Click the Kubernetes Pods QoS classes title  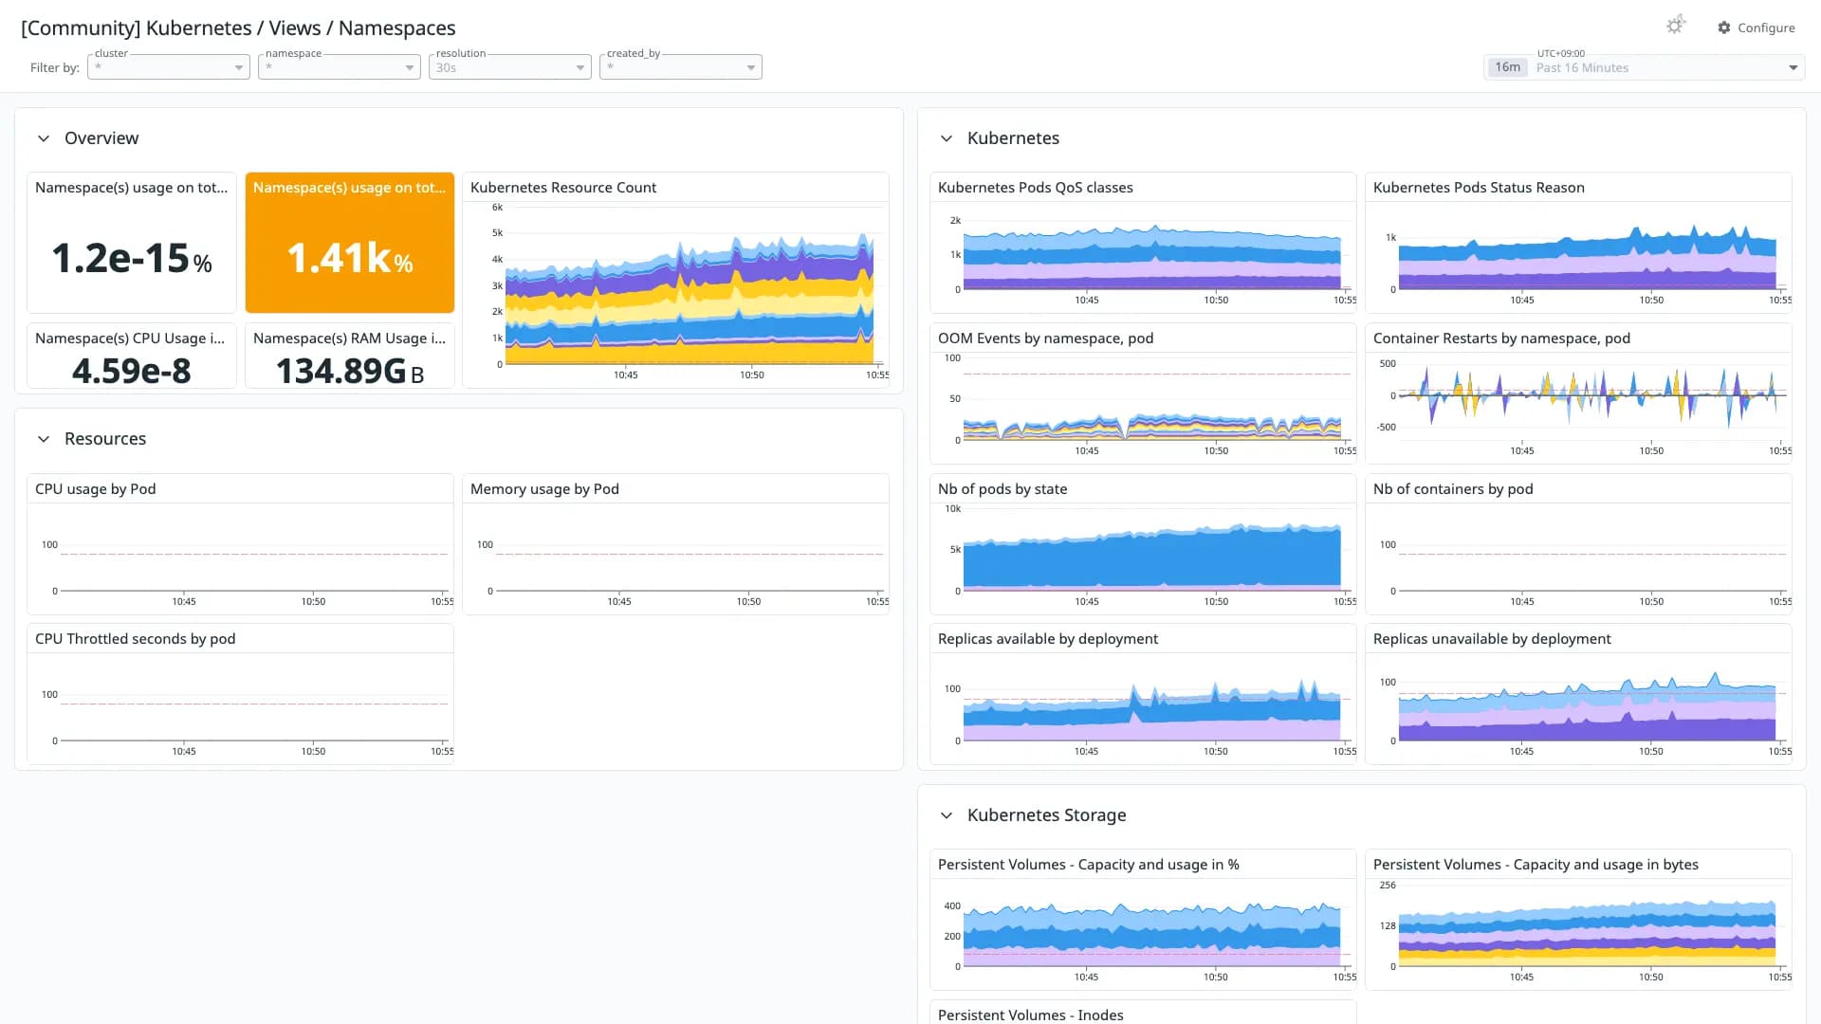coord(1035,188)
